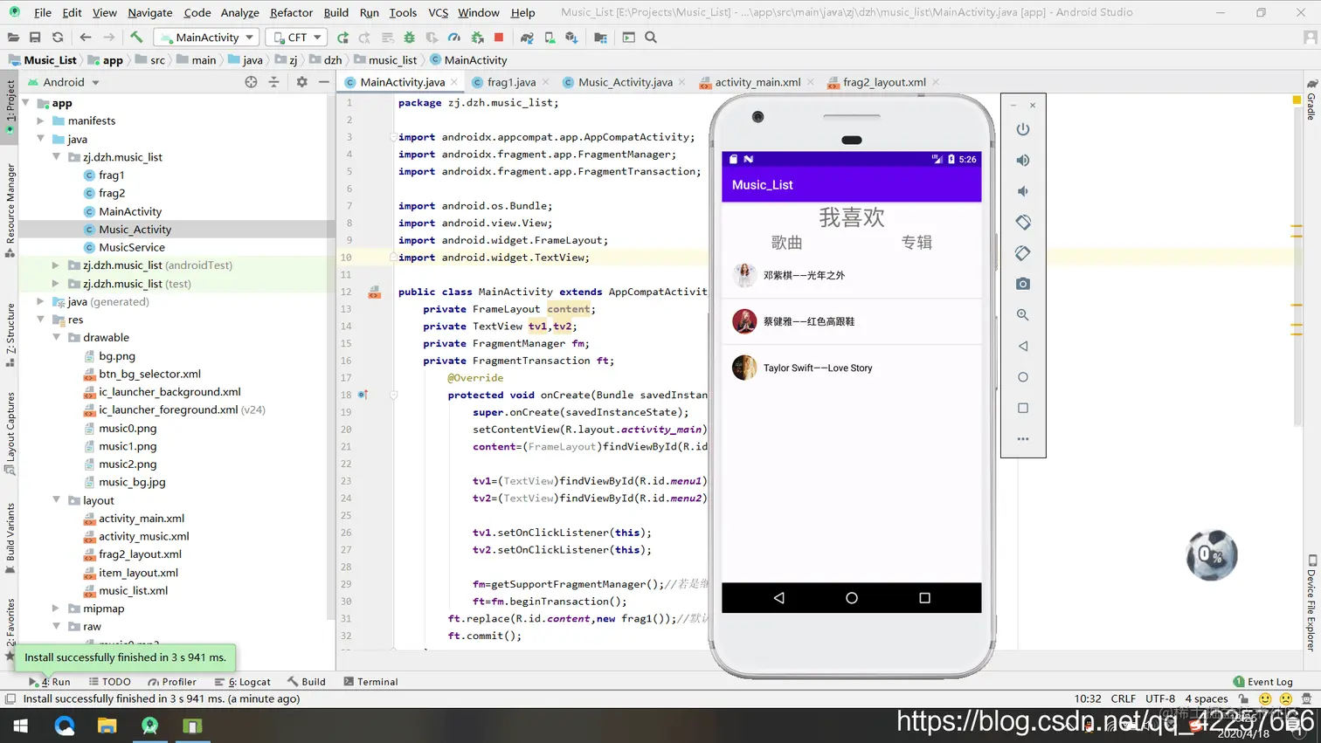Expand zj.dzh.music_list (androidTest) package
1321x743 pixels.
coord(56,265)
